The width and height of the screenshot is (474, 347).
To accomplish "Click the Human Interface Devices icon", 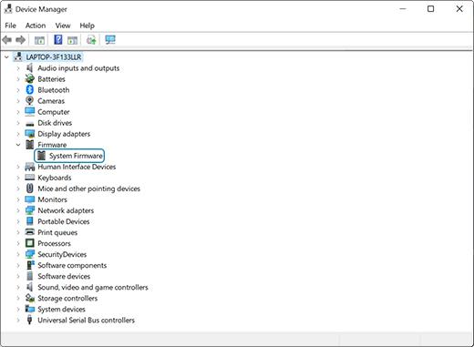I will coord(30,167).
